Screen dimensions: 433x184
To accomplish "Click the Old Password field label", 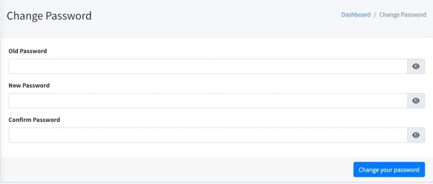I will [x=28, y=51].
